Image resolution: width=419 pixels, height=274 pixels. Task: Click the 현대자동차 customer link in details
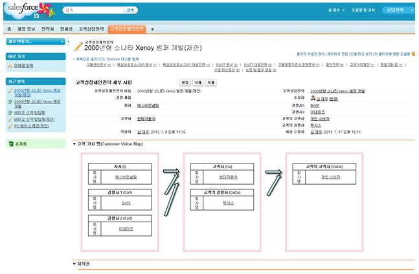click(146, 119)
